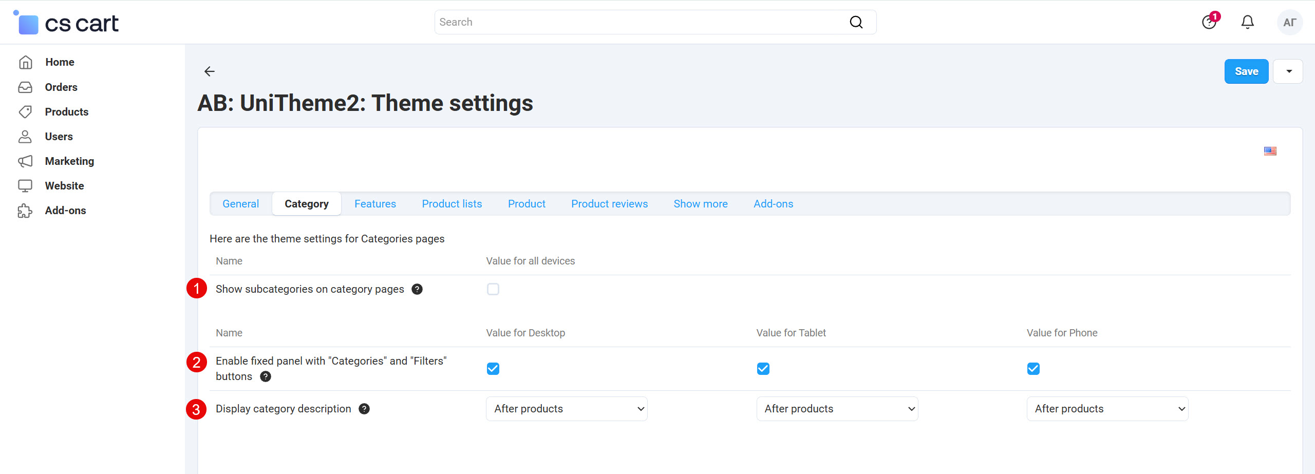Open the Website section
This screenshot has width=1315, height=474.
coord(64,185)
